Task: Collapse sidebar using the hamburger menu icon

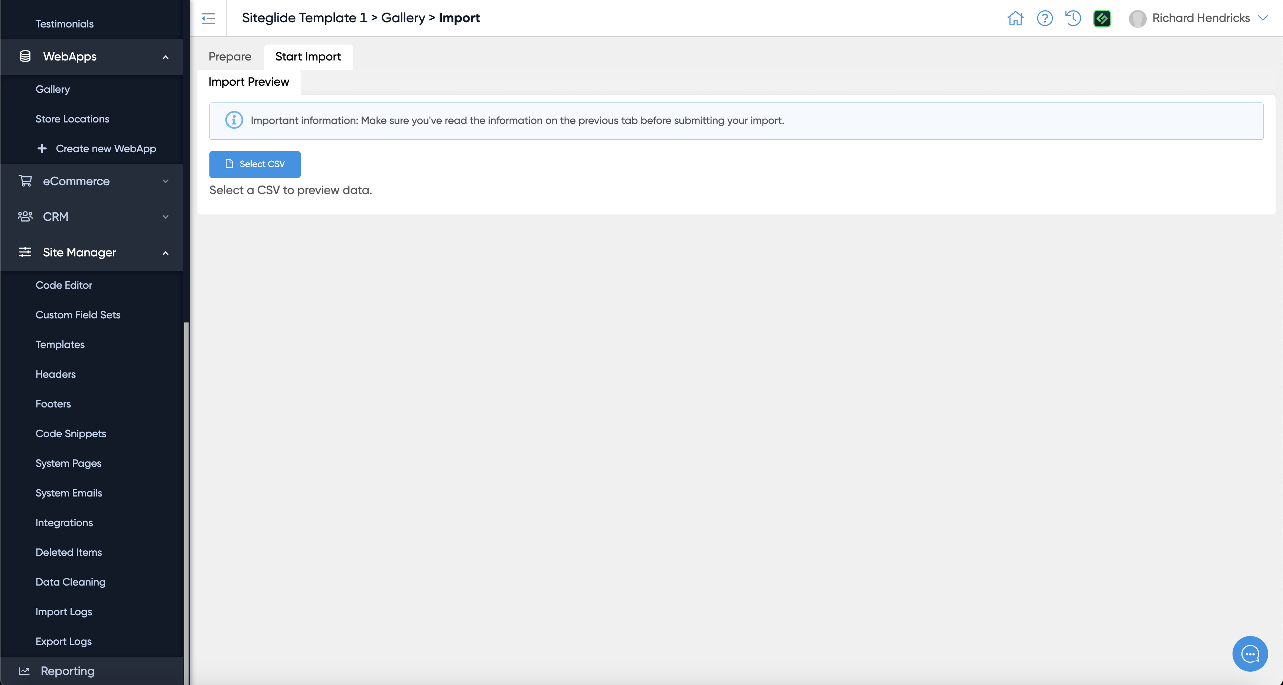Action: [208, 19]
